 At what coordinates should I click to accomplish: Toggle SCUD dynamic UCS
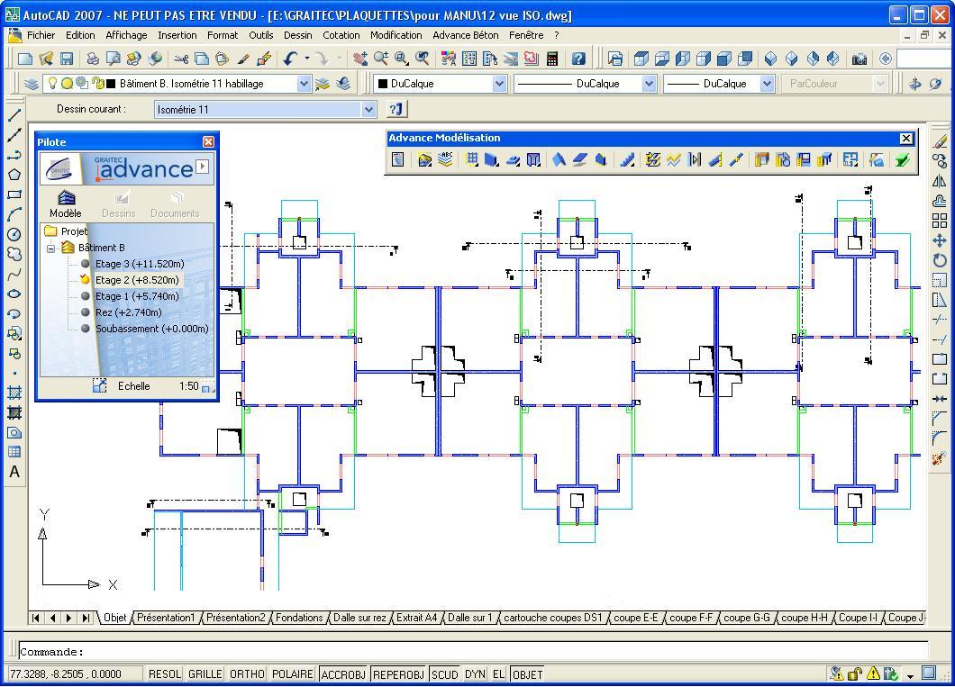point(444,674)
